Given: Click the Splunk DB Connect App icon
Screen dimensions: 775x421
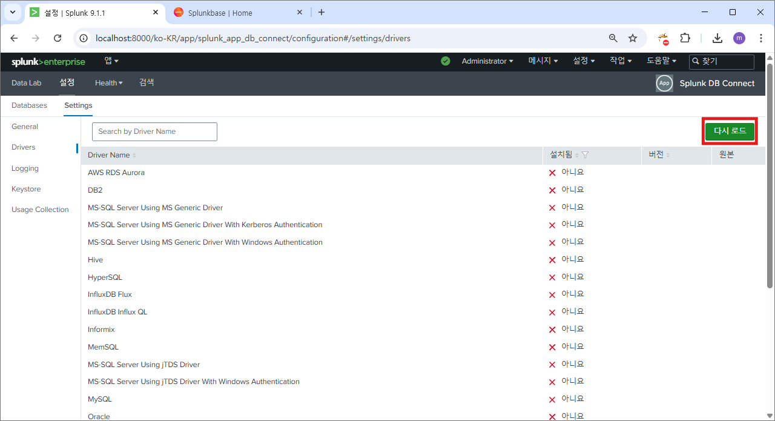Looking at the screenshot, I should pyautogui.click(x=664, y=84).
